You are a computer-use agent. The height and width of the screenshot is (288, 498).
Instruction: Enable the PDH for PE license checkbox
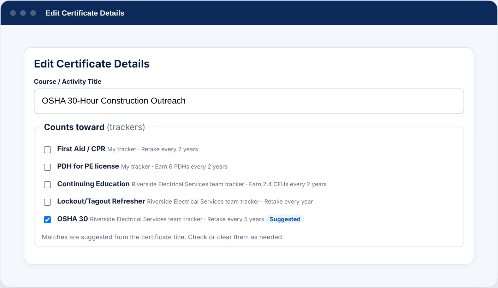tap(47, 167)
